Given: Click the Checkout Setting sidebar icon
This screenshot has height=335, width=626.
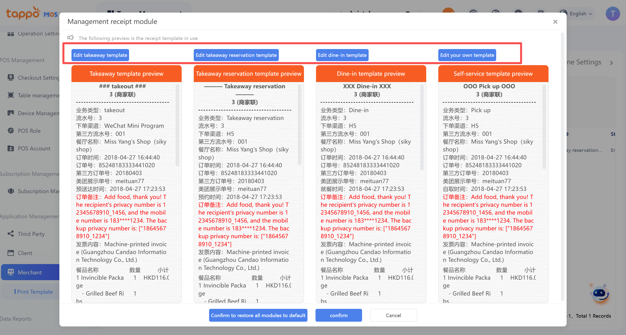Looking at the screenshot, I should pyautogui.click(x=11, y=77).
